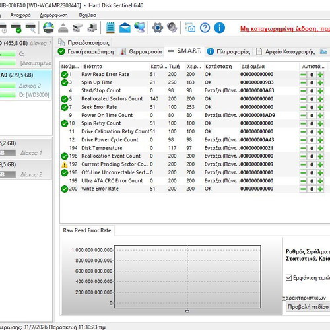The image size is (330, 330).
Task: Click the disk with magnifier toolbar icon
Action: 30,28
